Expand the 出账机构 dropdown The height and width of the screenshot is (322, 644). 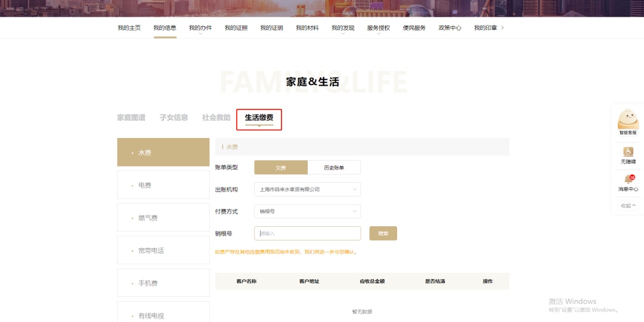307,189
